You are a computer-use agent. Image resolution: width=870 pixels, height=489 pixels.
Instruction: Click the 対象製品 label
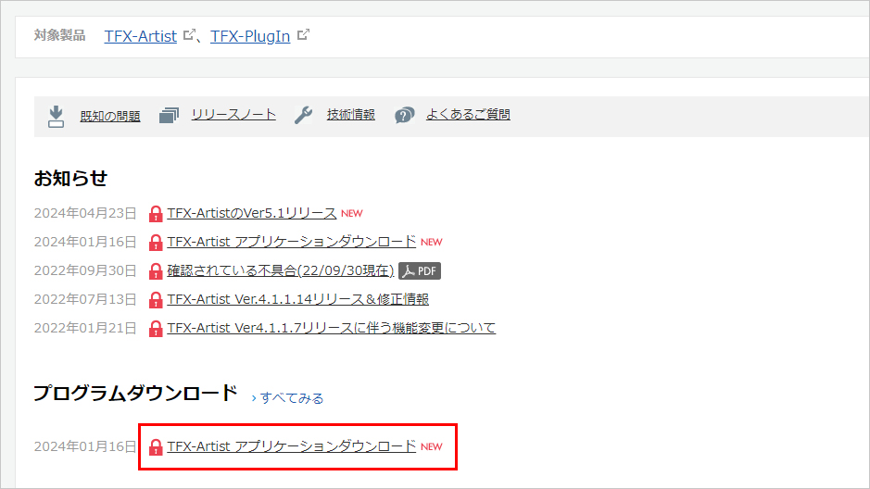click(x=59, y=35)
